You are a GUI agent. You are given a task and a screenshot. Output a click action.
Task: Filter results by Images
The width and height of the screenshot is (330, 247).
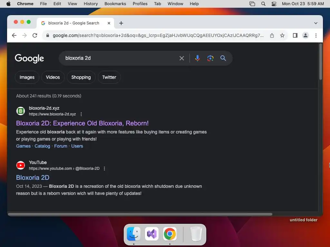pyautogui.click(x=27, y=77)
